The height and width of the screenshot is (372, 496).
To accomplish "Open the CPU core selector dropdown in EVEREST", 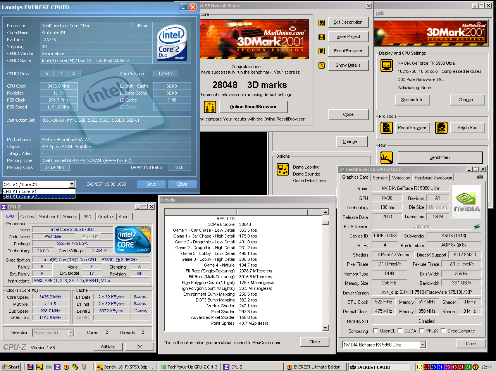I will coord(72,184).
